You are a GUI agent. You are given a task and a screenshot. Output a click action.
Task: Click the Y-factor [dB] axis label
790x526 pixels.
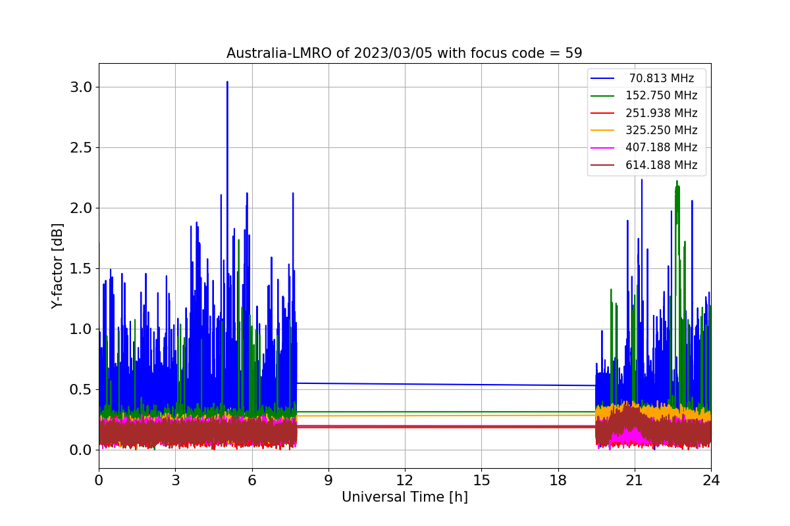[58, 266]
